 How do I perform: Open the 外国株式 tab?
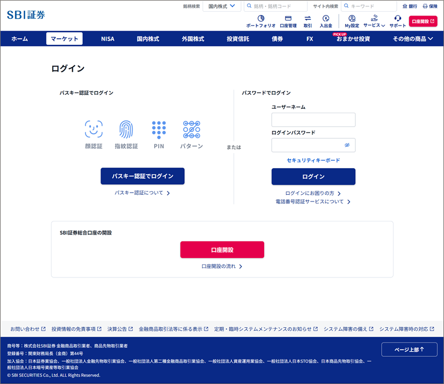[193, 39]
